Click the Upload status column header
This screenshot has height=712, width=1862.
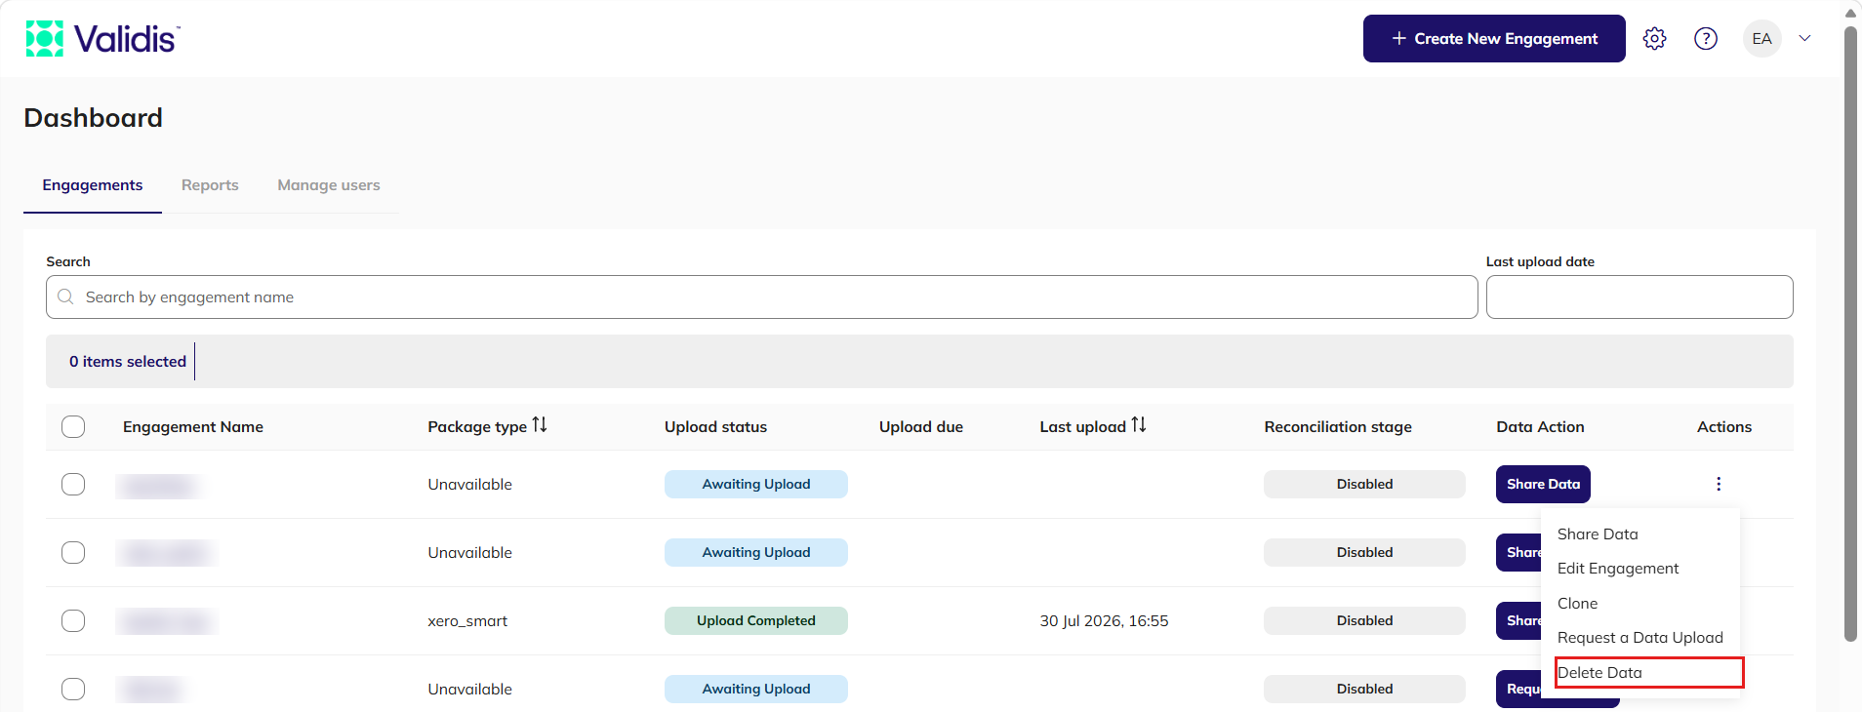tap(715, 427)
